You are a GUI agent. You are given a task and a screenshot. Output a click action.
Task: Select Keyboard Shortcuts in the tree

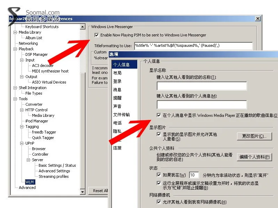42,27
